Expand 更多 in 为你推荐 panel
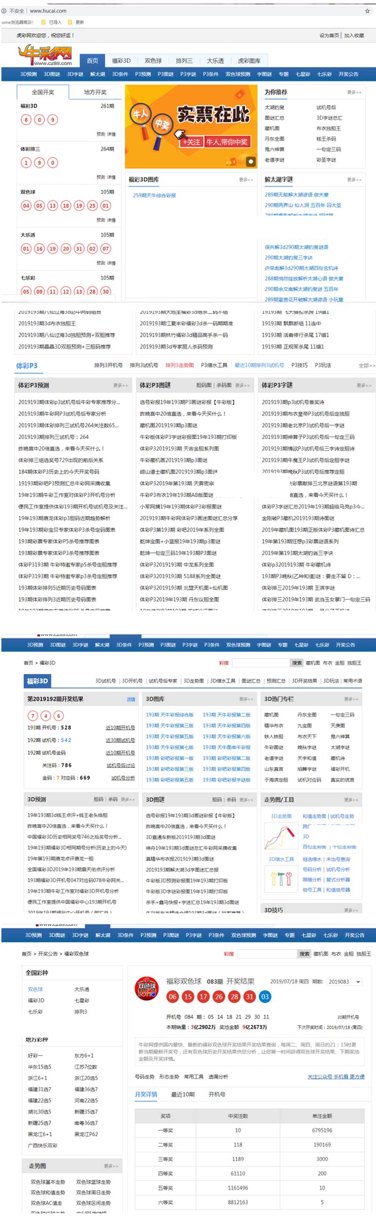The width and height of the screenshot is (376, 1217). (x=354, y=92)
